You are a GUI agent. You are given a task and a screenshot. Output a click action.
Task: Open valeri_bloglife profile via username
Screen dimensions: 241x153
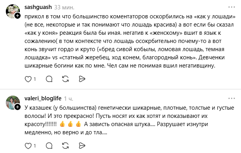click(43, 98)
